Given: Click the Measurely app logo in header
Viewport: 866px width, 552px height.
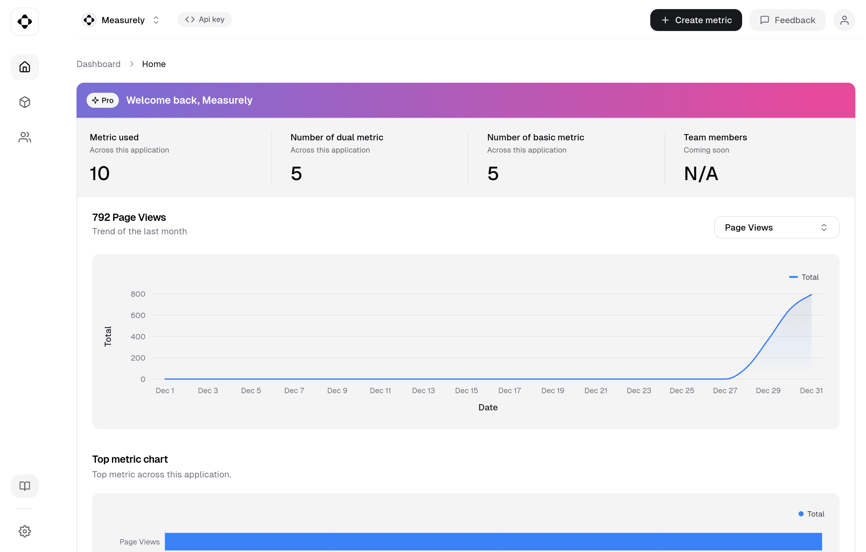Looking at the screenshot, I should (x=89, y=20).
